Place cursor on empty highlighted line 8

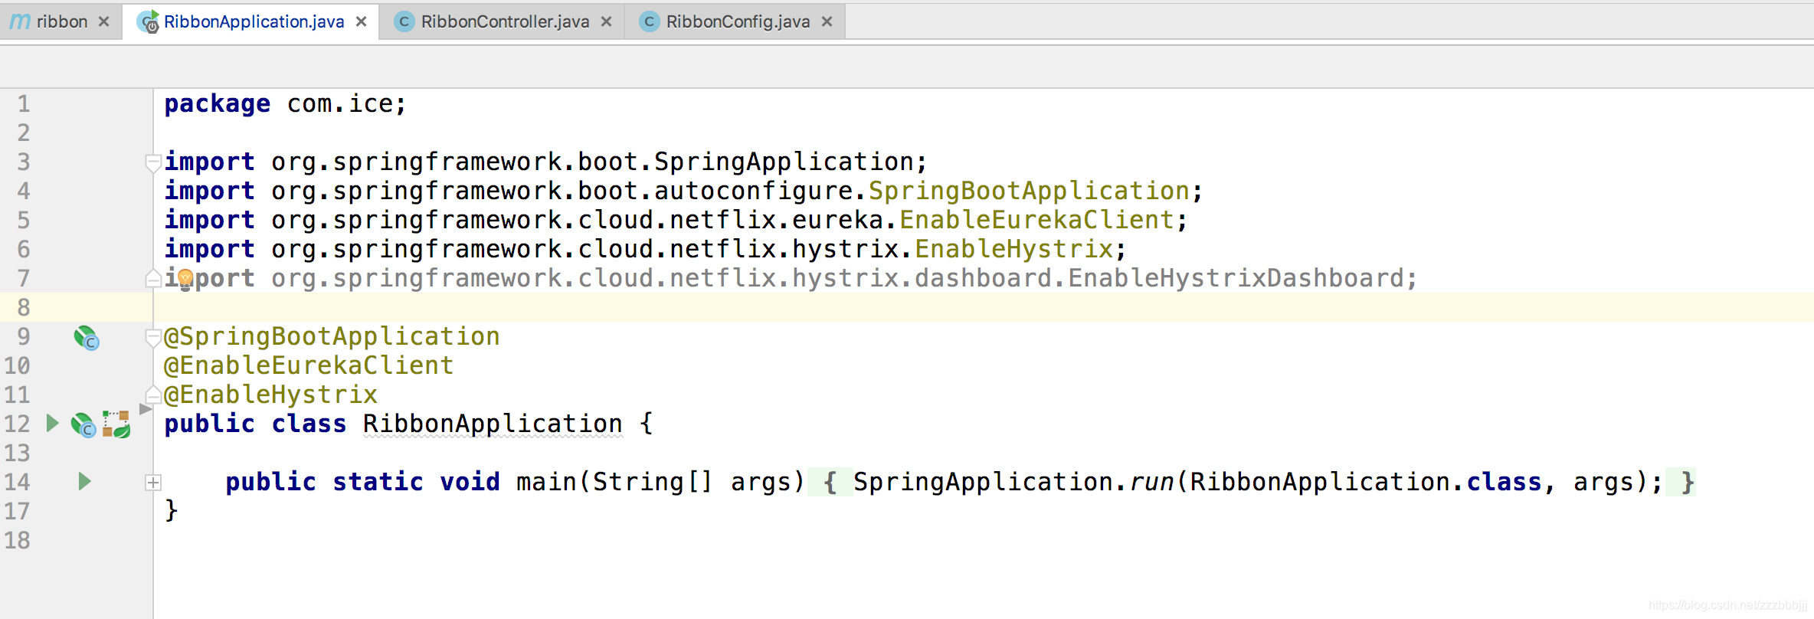coord(984,307)
